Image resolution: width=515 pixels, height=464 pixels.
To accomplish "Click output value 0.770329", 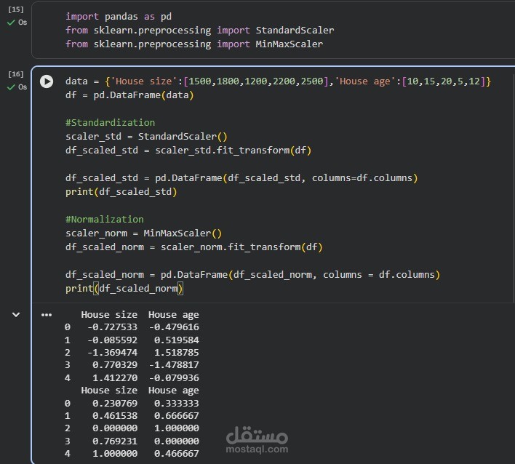I will 115,365.
